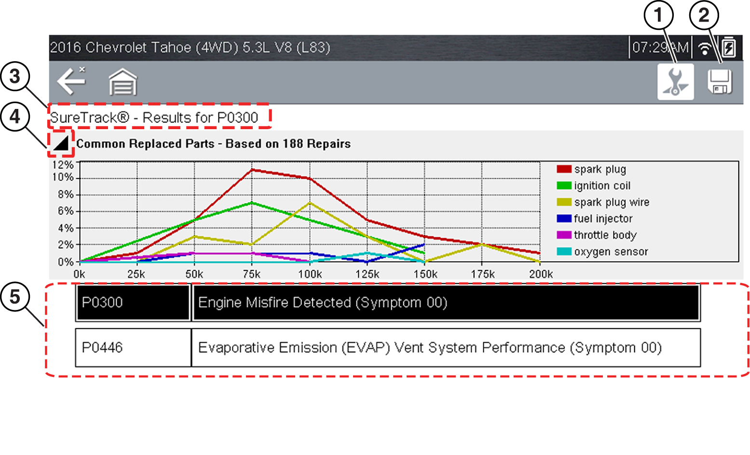750x455 pixels.
Task: Open the Fix It wrench icon
Action: click(x=675, y=82)
